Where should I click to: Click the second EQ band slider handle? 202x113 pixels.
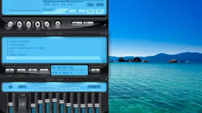pos(40,102)
